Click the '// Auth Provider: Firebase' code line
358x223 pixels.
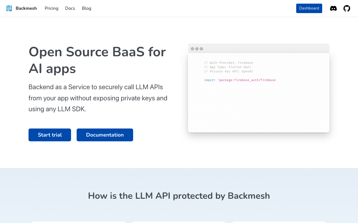pyautogui.click(x=229, y=63)
